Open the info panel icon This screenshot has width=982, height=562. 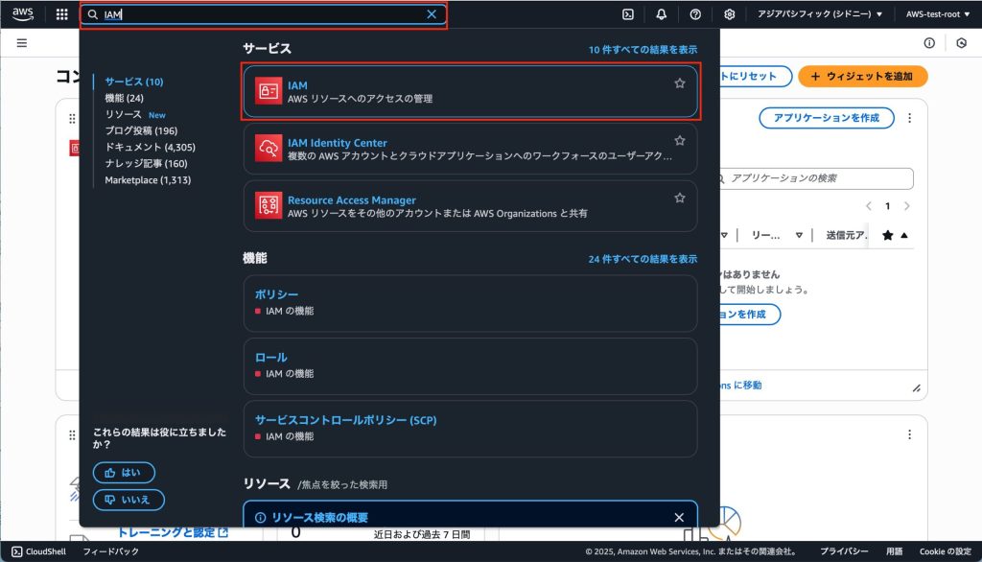(928, 42)
